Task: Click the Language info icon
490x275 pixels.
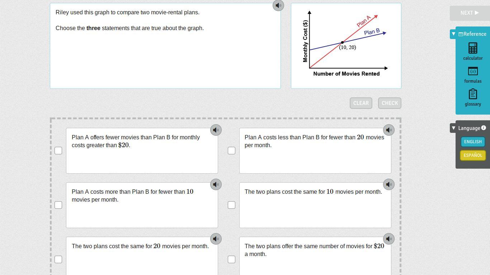Action: click(484, 128)
